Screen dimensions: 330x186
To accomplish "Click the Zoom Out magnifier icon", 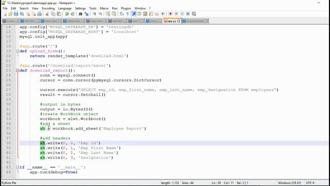I will [100, 14].
